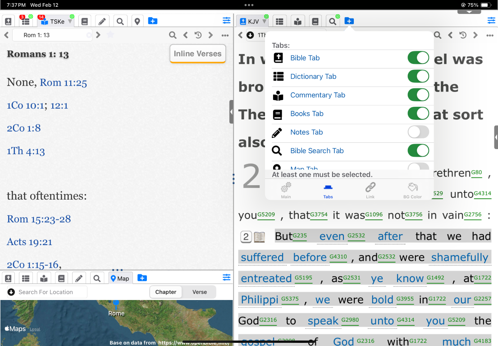Switch to the Link settings tab
This screenshot has width=498, height=346.
pos(370,190)
